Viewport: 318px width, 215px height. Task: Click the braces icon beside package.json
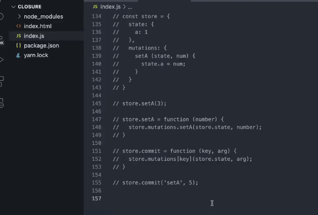[x=18, y=46]
